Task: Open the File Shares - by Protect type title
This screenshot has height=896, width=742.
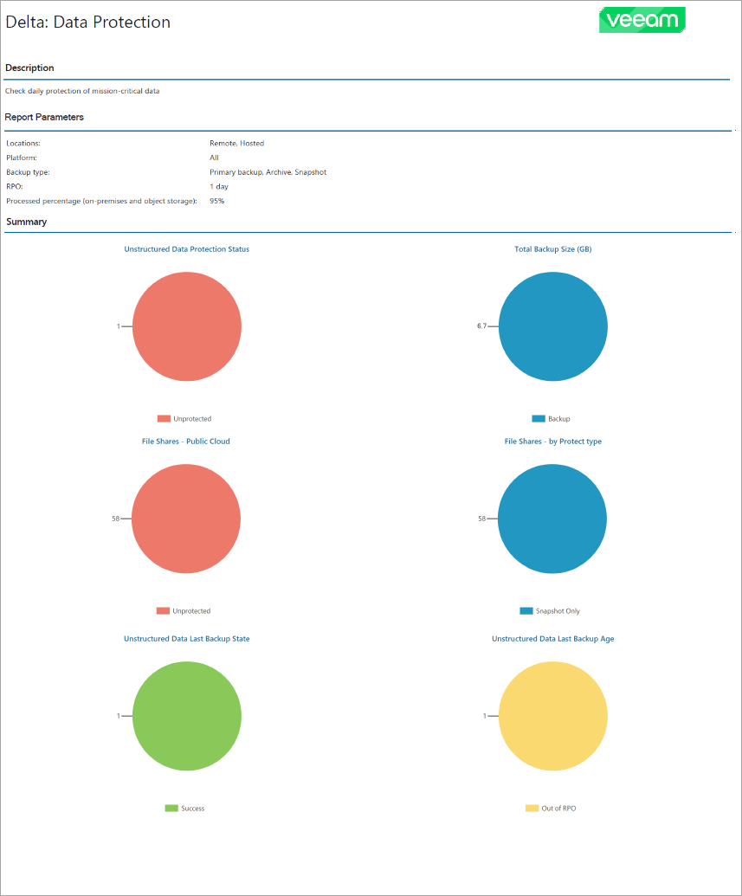Action: [552, 442]
